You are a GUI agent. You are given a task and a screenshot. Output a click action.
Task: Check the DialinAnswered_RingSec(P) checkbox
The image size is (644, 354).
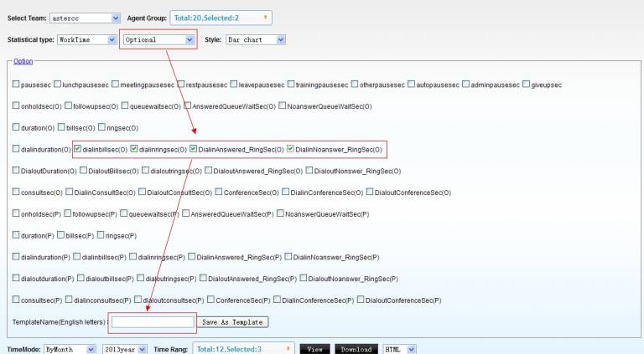(x=191, y=256)
